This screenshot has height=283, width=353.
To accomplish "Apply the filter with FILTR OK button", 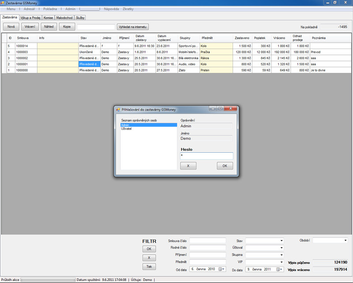I will [149, 249].
